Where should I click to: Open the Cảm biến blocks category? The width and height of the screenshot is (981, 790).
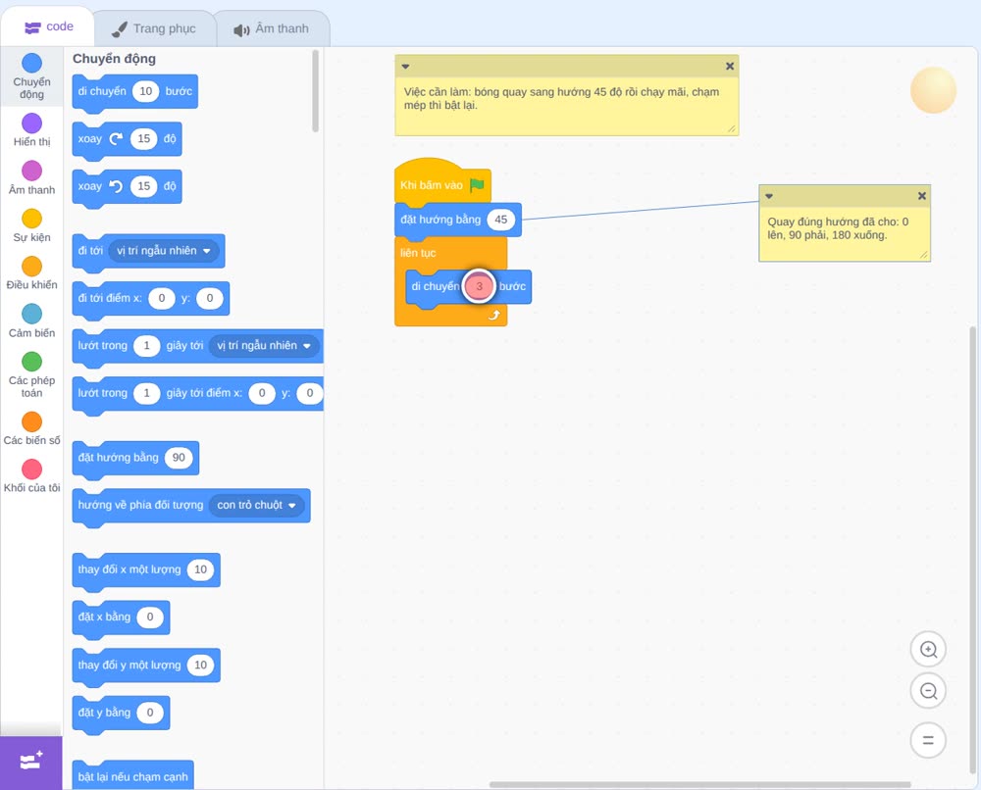coord(32,314)
